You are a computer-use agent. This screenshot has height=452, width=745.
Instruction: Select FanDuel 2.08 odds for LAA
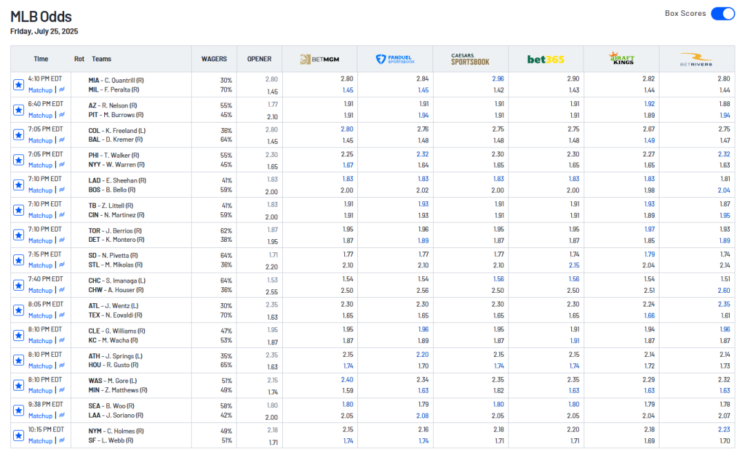tap(422, 416)
